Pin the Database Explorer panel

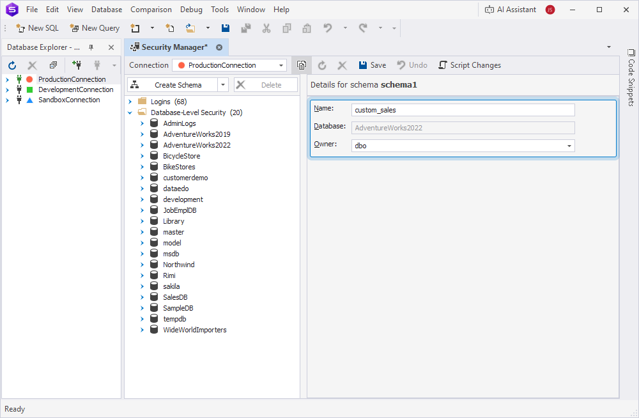pyautogui.click(x=90, y=47)
